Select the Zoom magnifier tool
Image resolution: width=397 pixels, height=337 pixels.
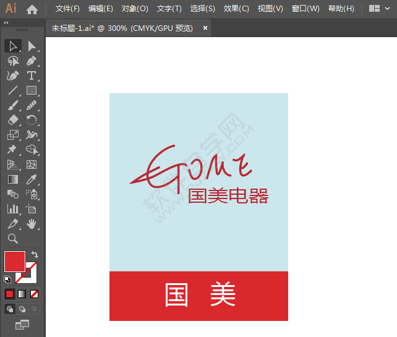tap(13, 239)
